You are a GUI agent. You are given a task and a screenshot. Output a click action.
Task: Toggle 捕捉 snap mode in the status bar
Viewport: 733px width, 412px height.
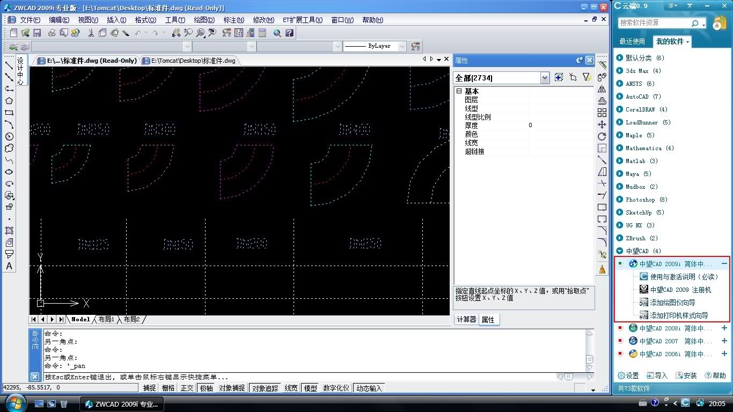click(x=150, y=388)
